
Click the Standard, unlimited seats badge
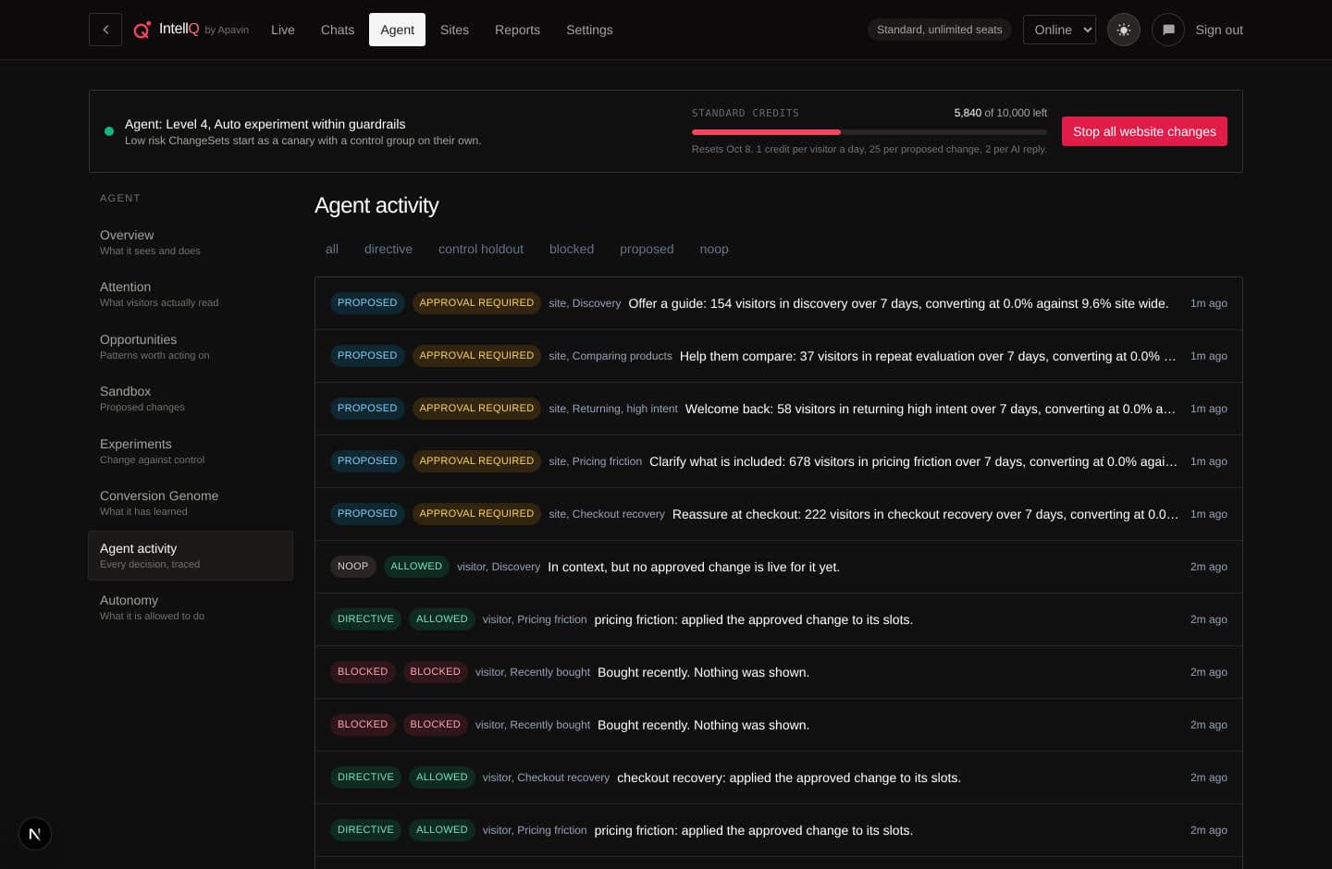tap(939, 30)
